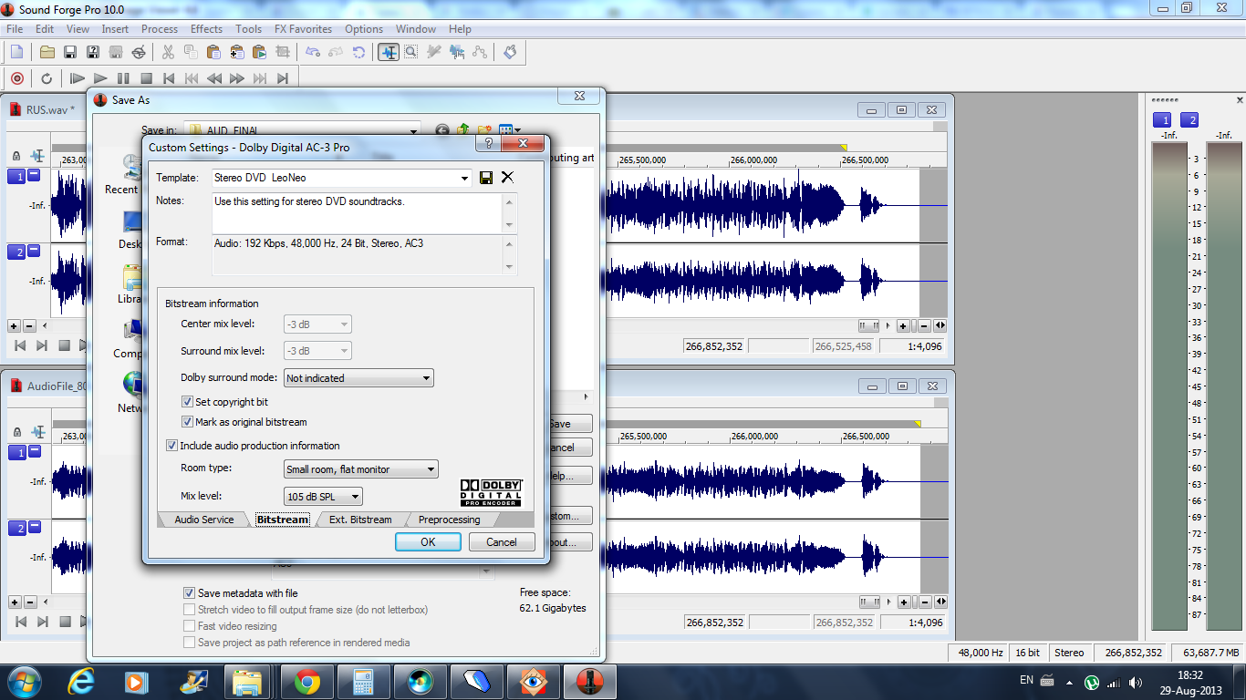Click the help question mark button
This screenshot has width=1246, height=700.
[488, 144]
